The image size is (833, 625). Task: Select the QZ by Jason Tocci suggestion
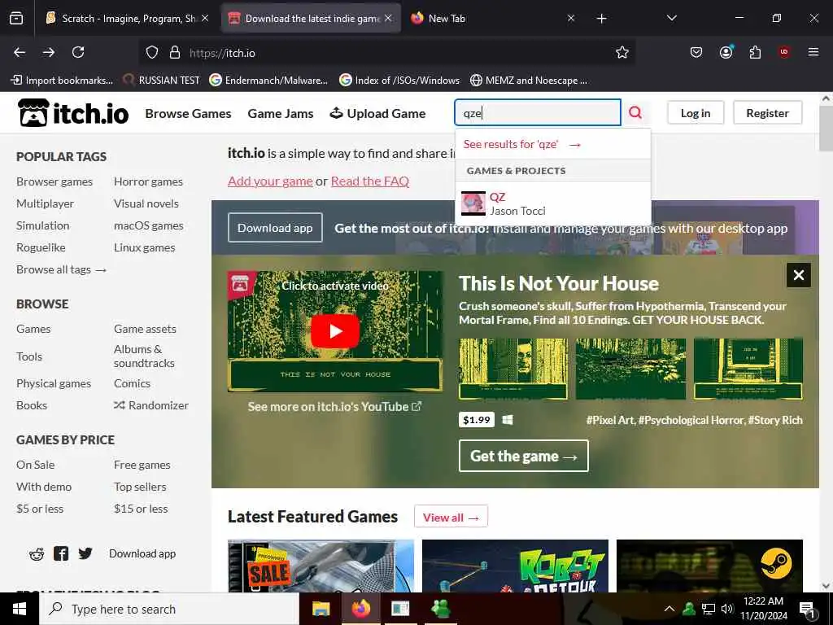pyautogui.click(x=553, y=203)
